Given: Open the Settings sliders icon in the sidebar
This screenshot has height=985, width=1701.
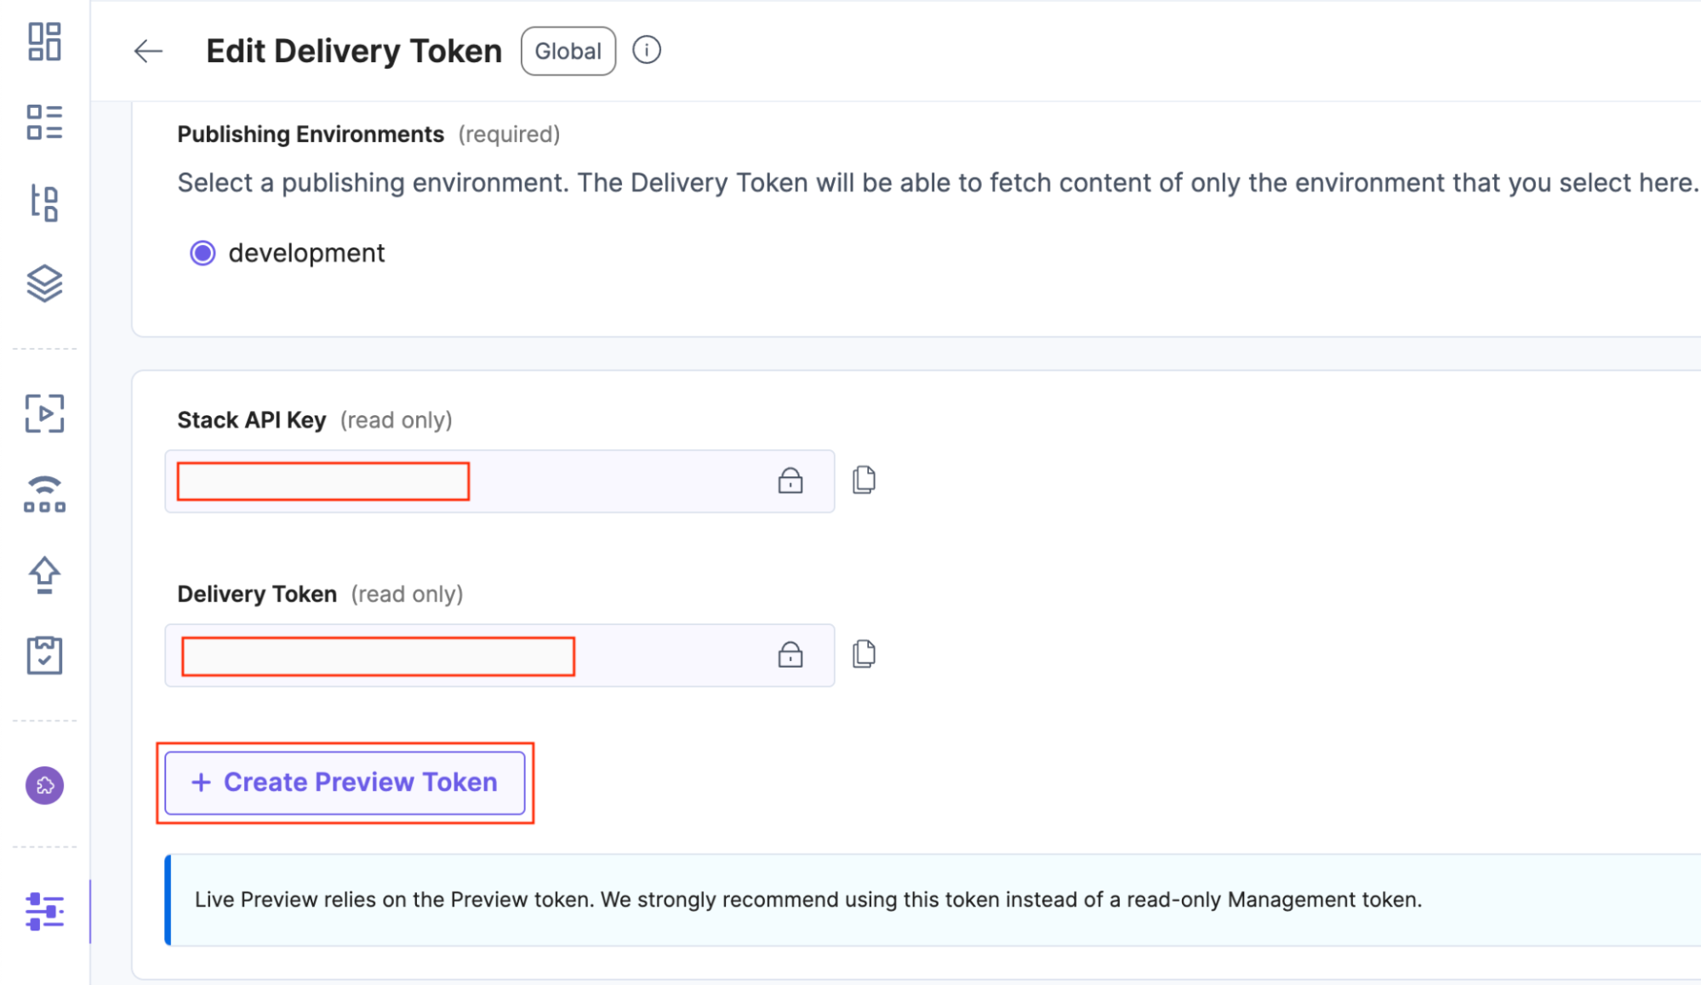Looking at the screenshot, I should 44,912.
